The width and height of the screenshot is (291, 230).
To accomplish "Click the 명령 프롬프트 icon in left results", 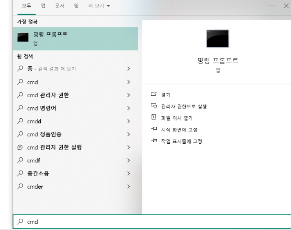I will point(23,37).
